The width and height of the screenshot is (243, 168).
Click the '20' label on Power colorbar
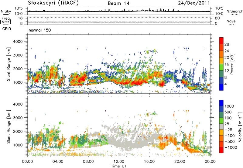(x=227, y=58)
